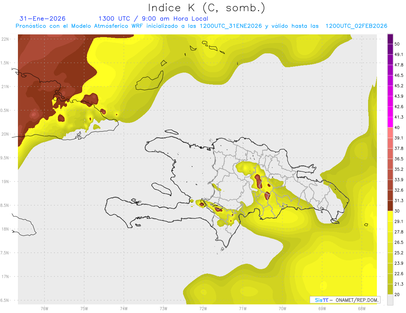The image size is (406, 313).
Task: Click the colorbar value "36.5"
Action: tap(399, 159)
